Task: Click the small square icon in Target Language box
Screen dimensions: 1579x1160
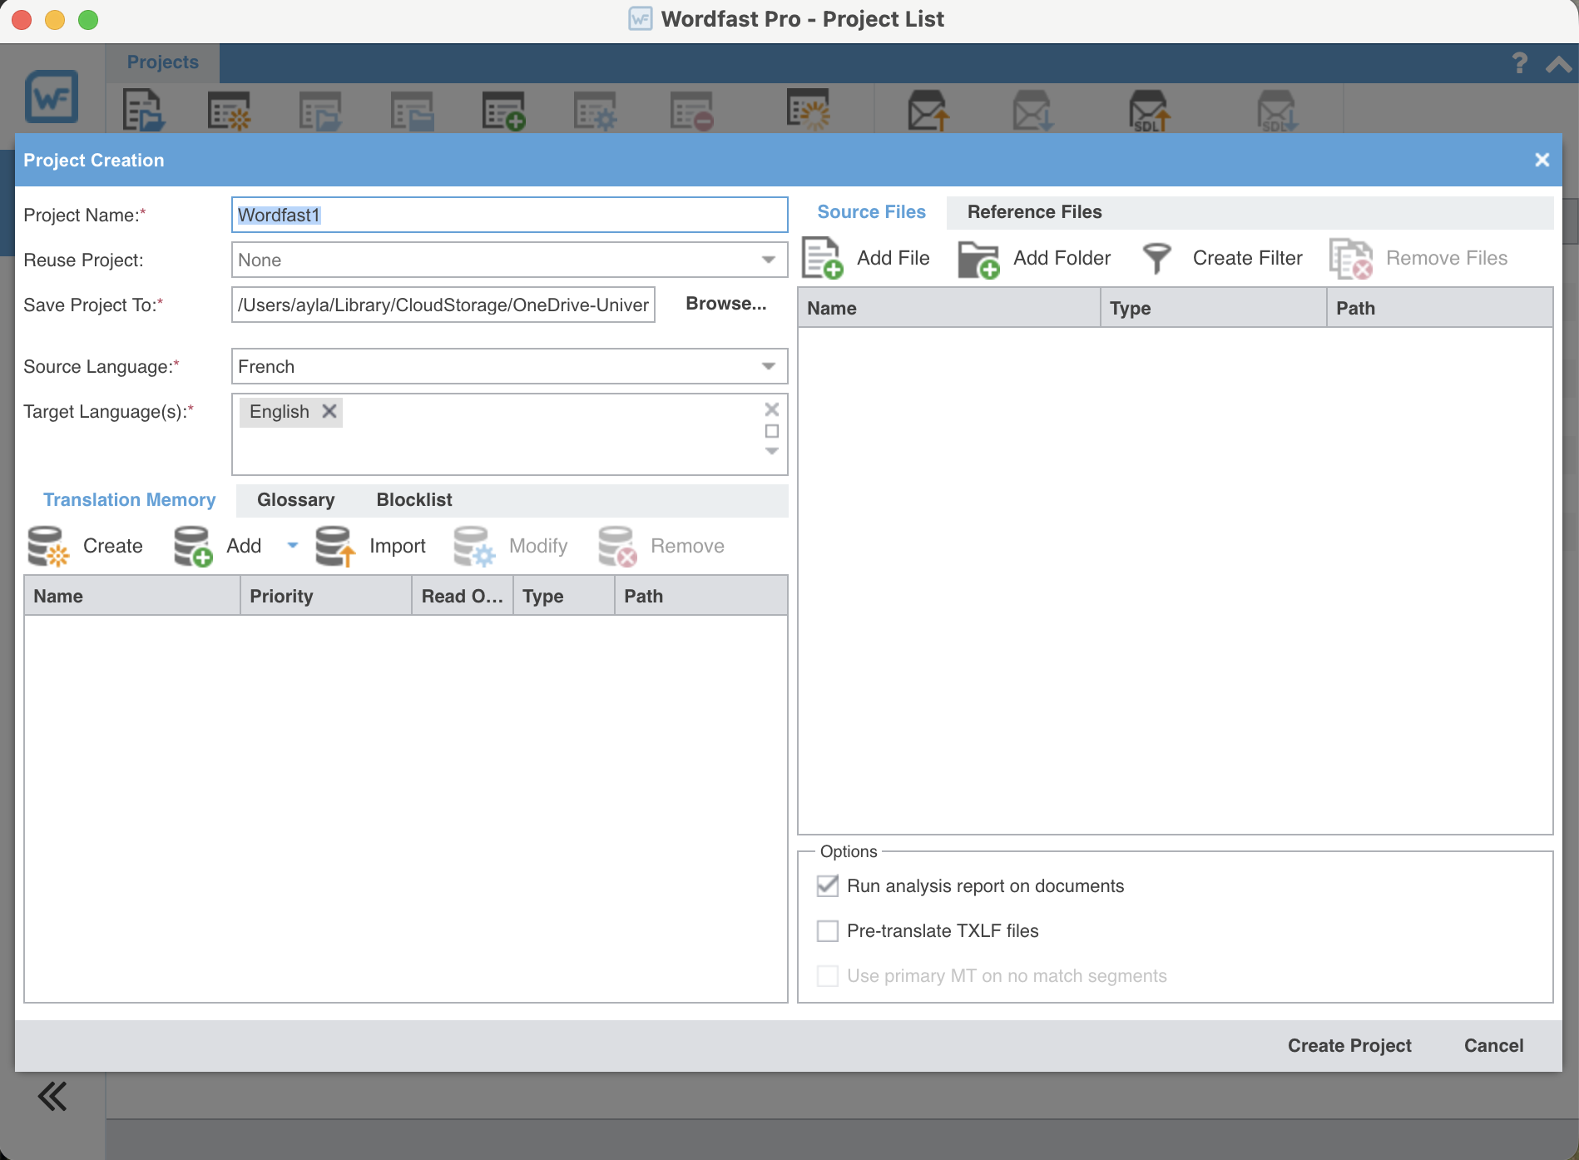Action: (772, 431)
